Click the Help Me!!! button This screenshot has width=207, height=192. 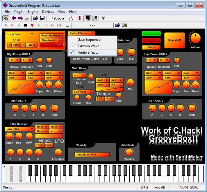[174, 40]
